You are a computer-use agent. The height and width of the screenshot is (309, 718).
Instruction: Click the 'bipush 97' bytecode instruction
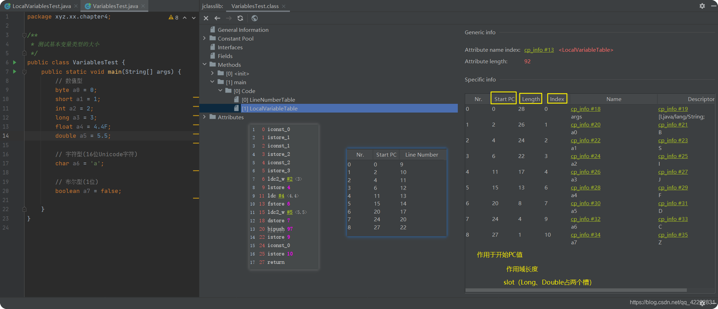(x=280, y=229)
